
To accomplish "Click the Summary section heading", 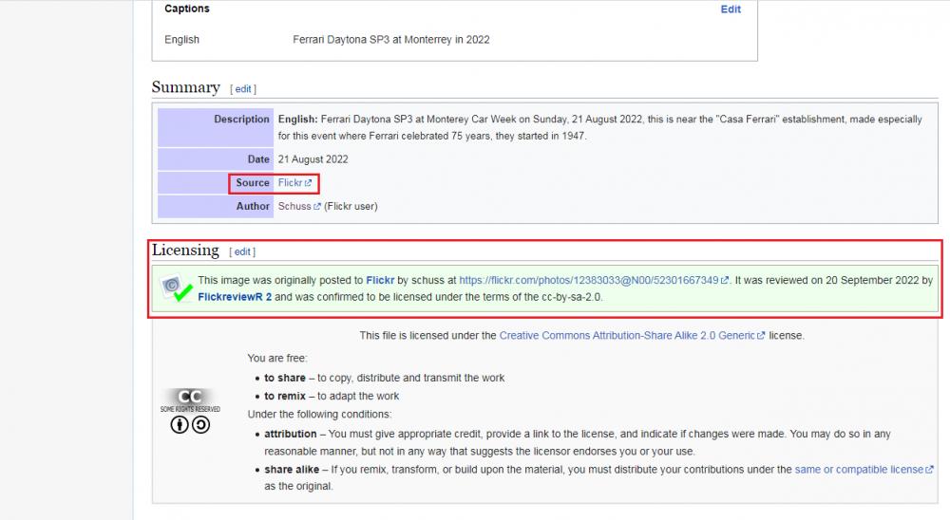I will point(185,87).
